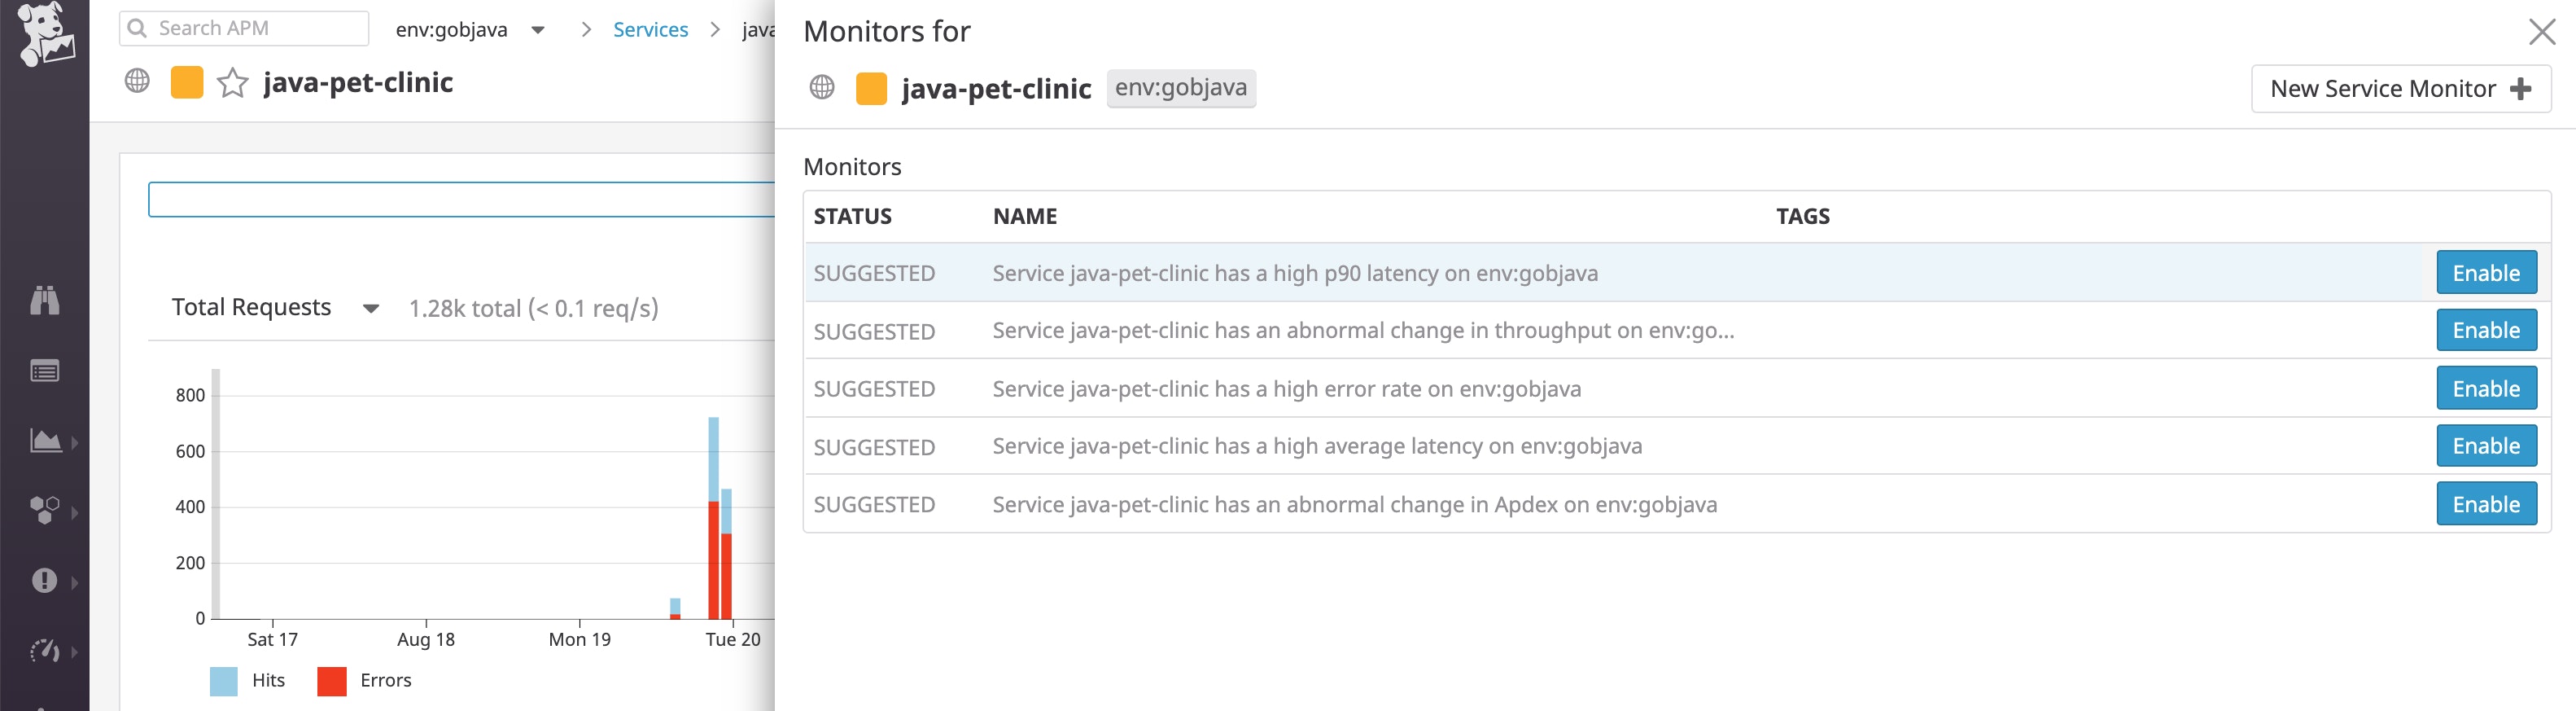Star the java-pet-clinic service as favorite
The height and width of the screenshot is (711, 2576).
tap(232, 83)
